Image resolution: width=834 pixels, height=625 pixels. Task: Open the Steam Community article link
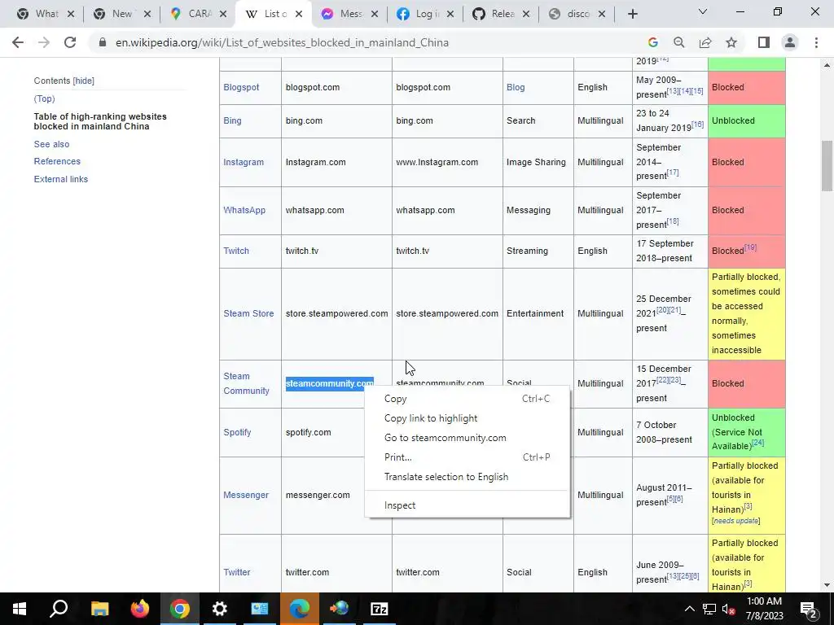[x=246, y=383]
